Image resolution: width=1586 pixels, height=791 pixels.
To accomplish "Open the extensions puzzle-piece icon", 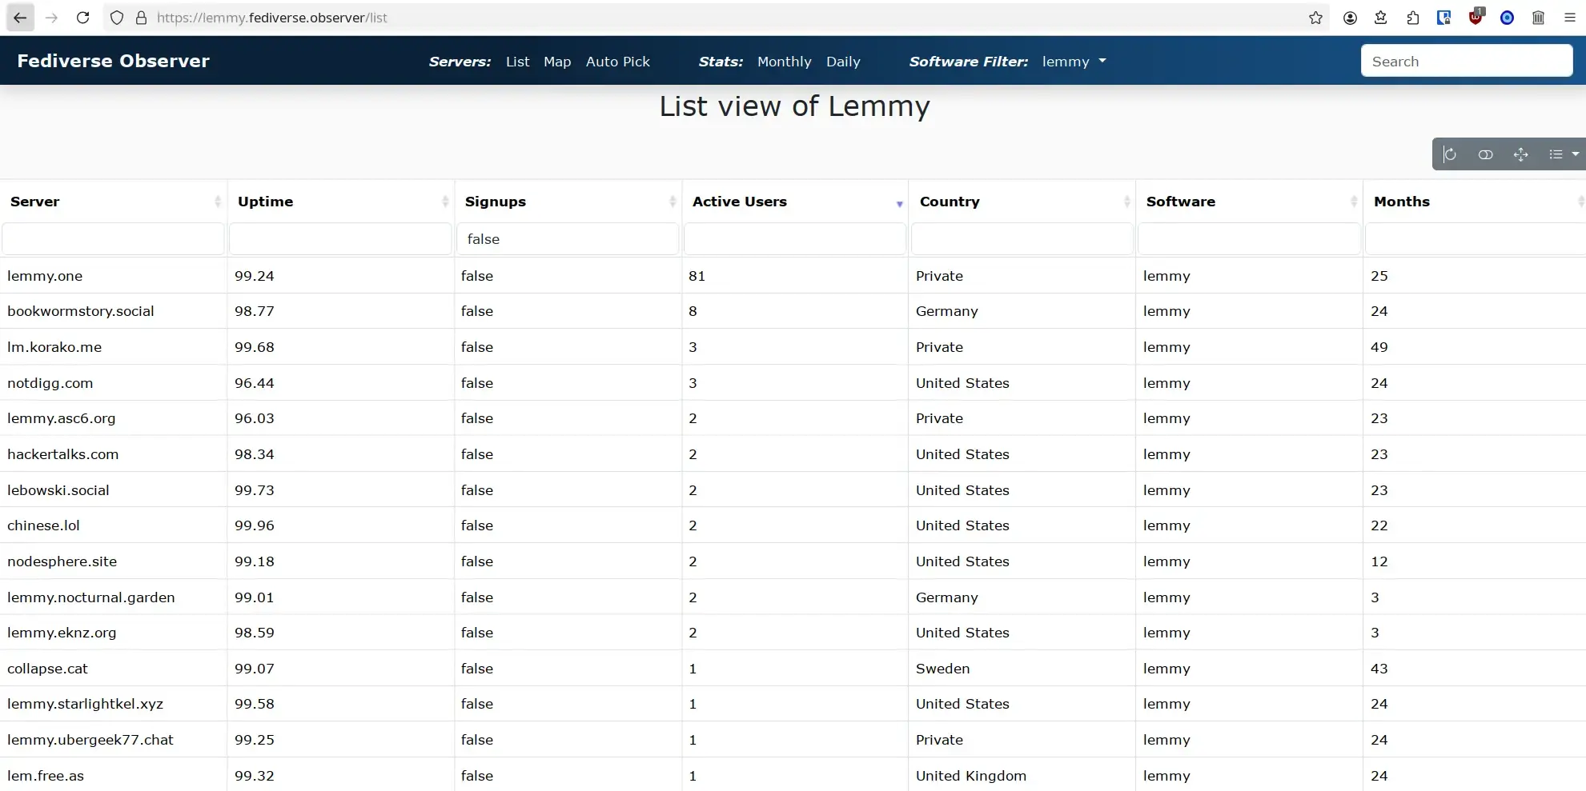I will (x=1412, y=18).
